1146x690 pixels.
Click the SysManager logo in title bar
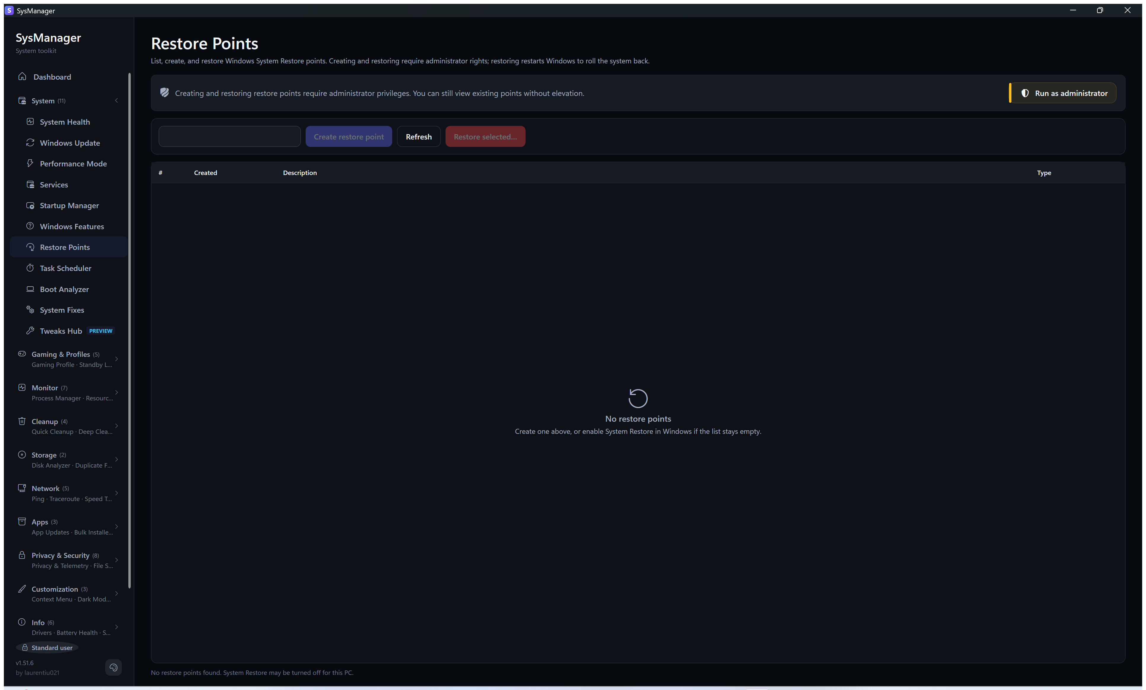[9, 10]
